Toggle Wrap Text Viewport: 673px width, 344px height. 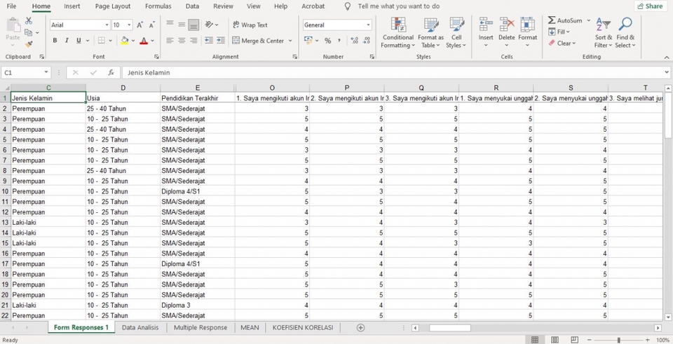[250, 25]
